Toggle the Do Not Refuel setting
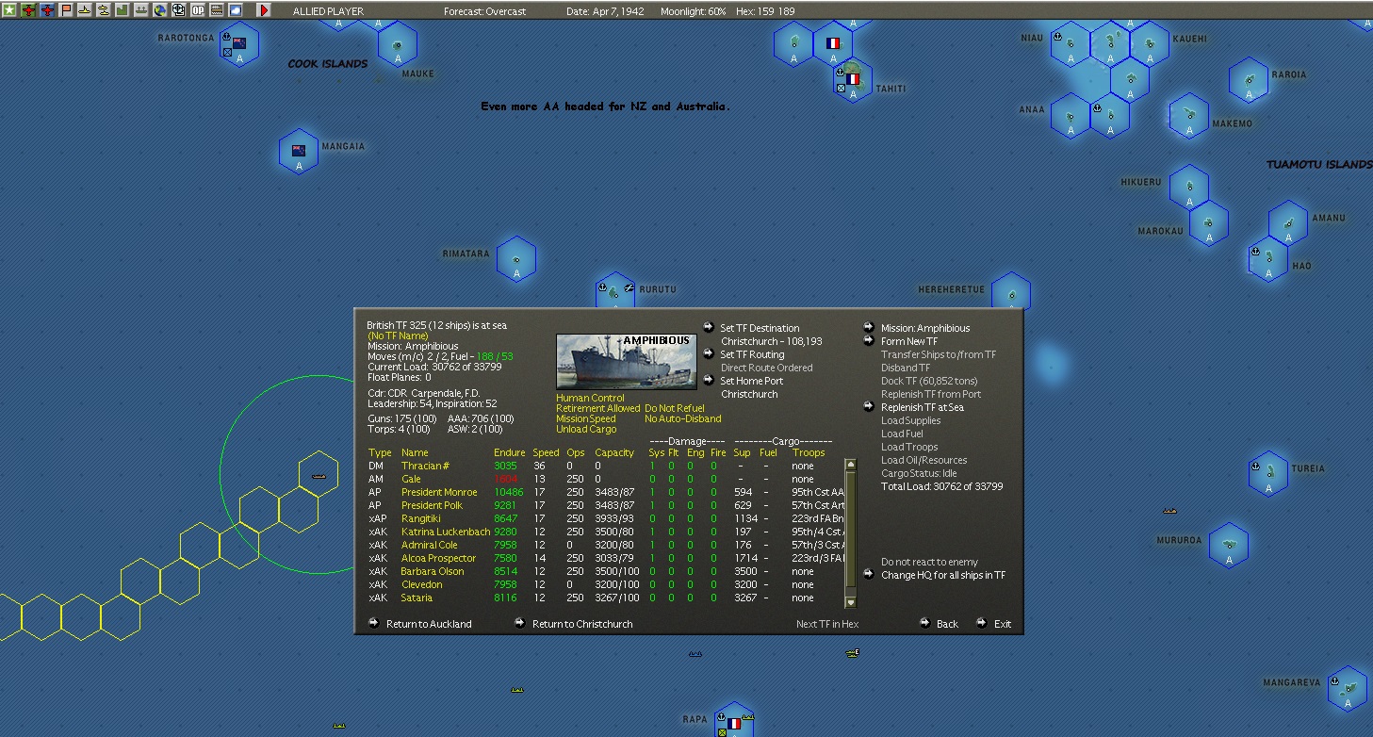Viewport: 1373px width, 737px height. tap(677, 408)
